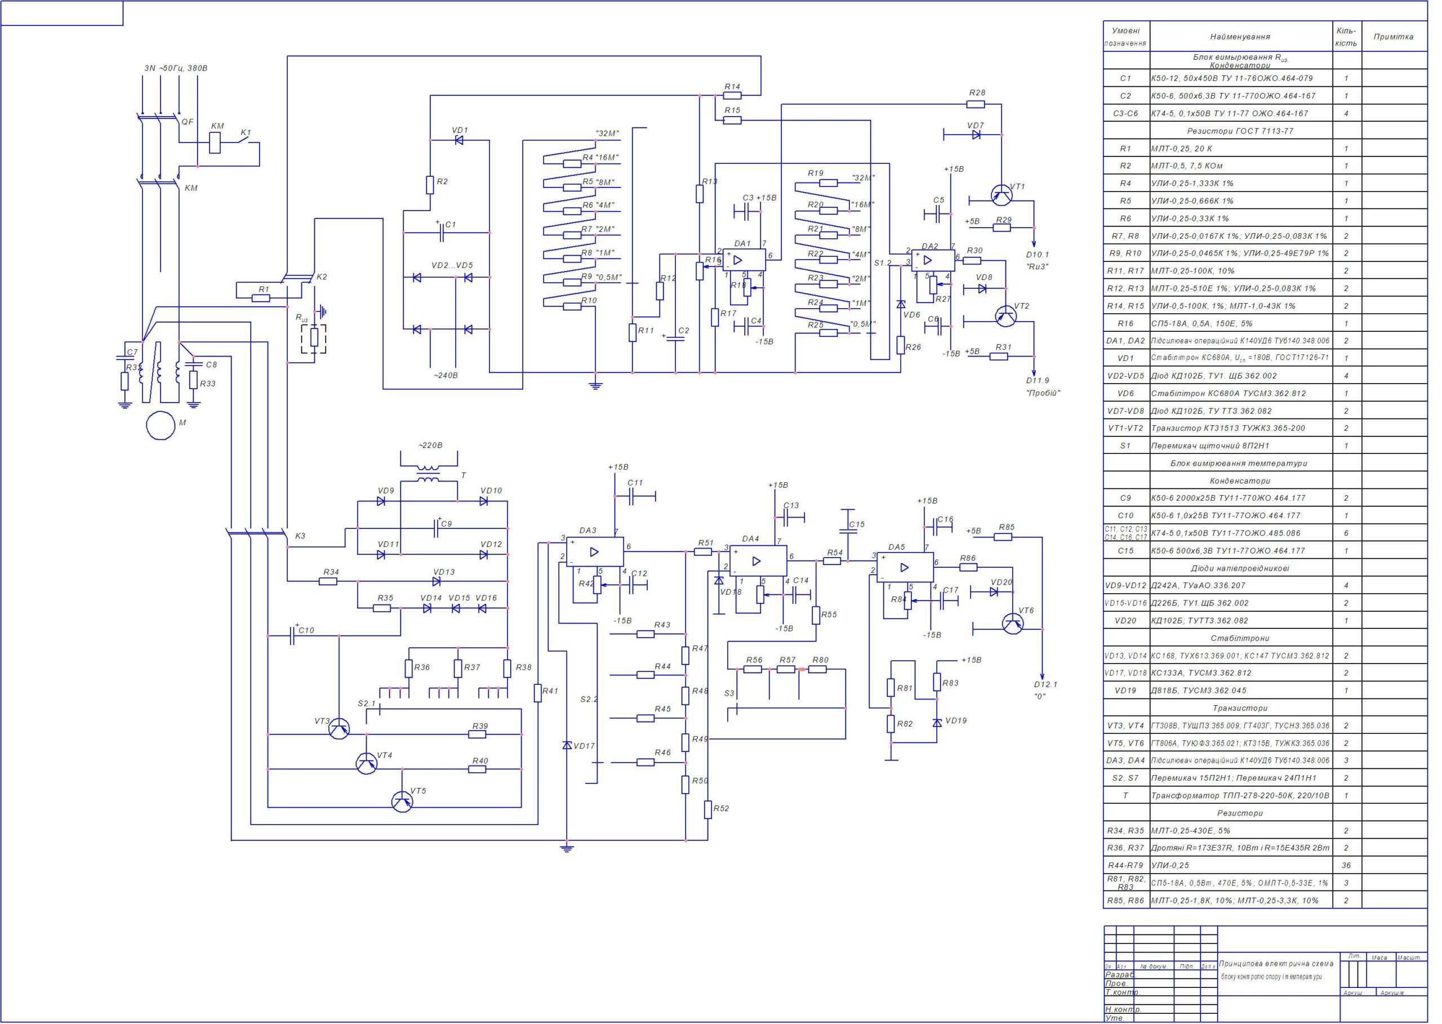Click the KM contactor coil symbol
This screenshot has height=1024, width=1442.
[216, 143]
